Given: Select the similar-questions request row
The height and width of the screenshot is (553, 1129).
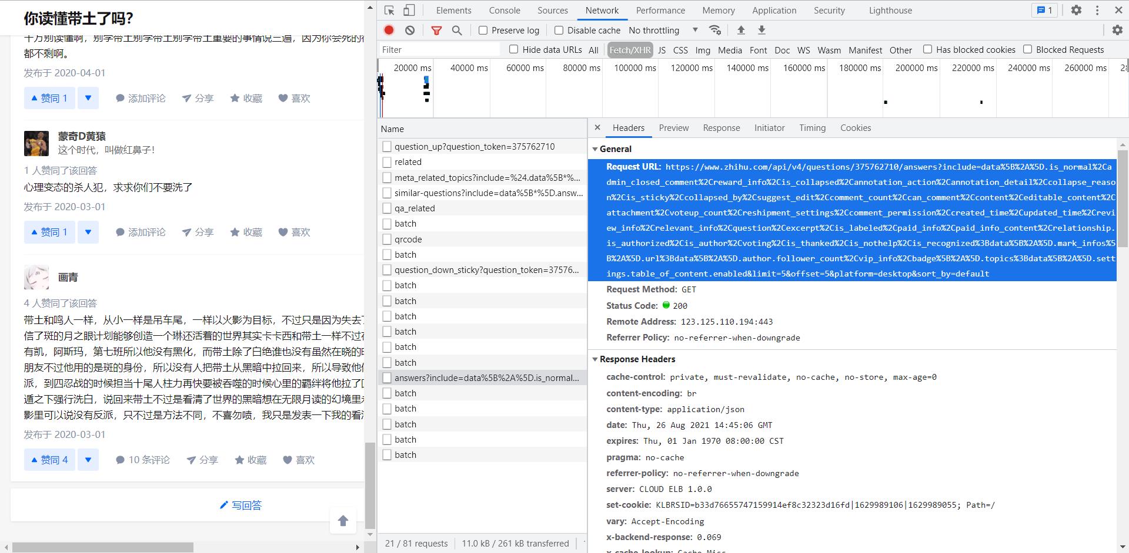Looking at the screenshot, I should click(482, 193).
